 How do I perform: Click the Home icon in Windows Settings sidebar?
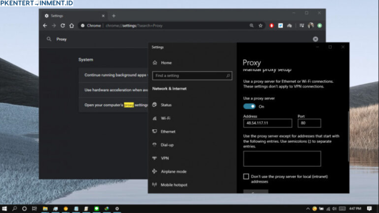(x=155, y=63)
